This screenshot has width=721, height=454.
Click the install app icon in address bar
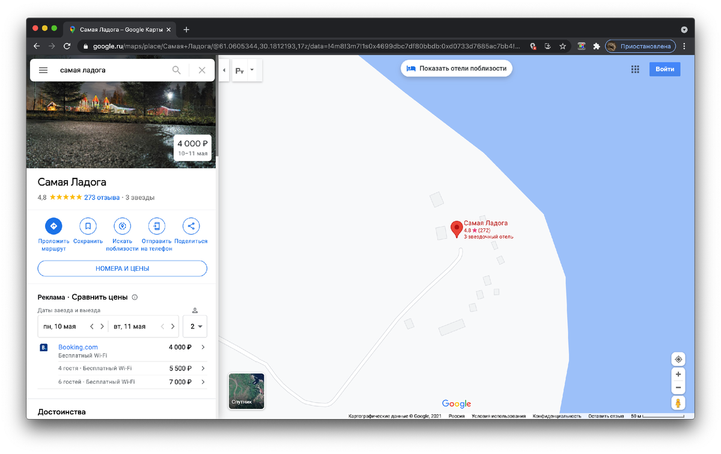click(548, 46)
